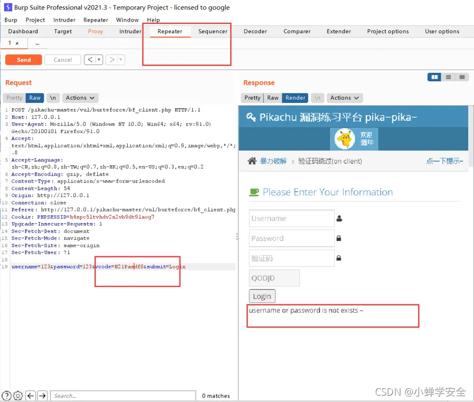Click the Cancel button
The height and width of the screenshot is (402, 474).
63,60
